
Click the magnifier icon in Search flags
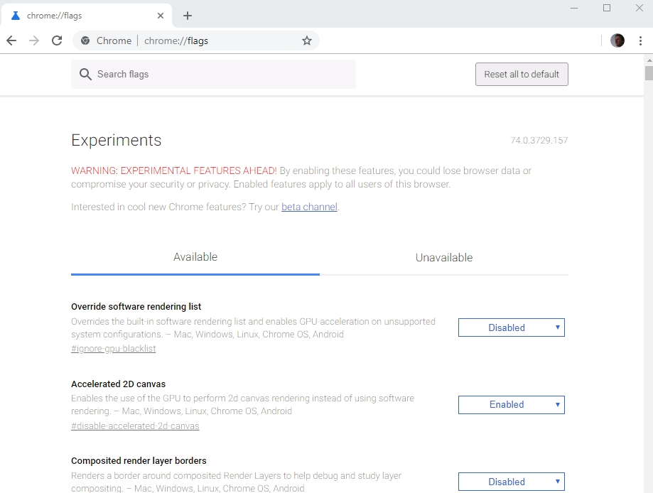(86, 75)
